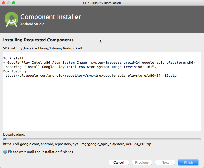Viewport: 204px width, 168px height.
Task: Click the green zoom window button
Action: [14, 3]
